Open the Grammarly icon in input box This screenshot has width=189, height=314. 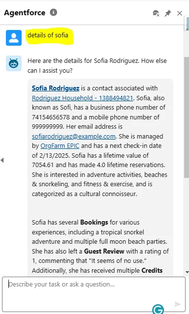click(158, 309)
